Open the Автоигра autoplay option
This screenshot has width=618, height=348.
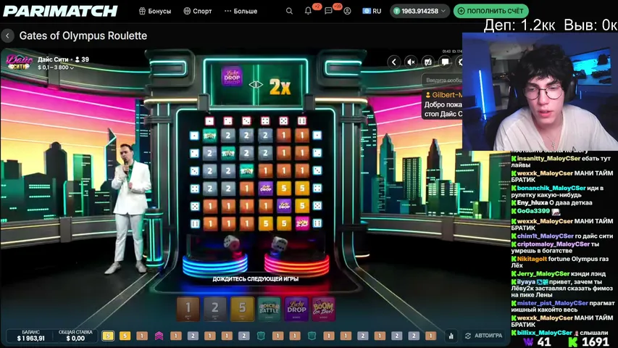tap(483, 336)
